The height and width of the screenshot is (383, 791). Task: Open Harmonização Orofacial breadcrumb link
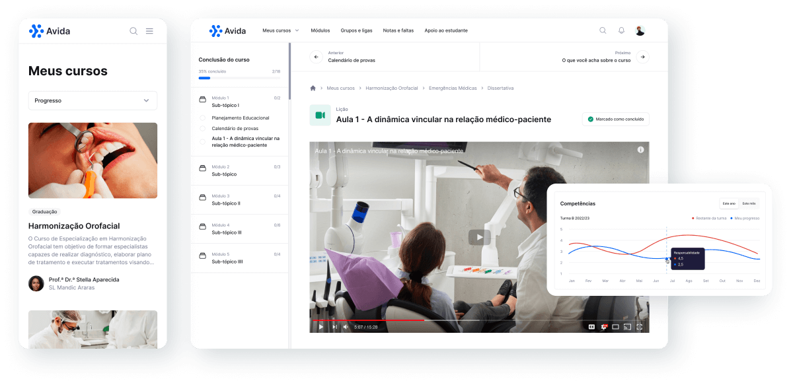pyautogui.click(x=391, y=88)
